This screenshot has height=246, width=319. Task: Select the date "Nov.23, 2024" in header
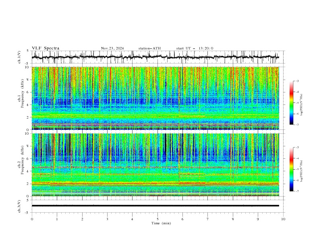point(112,48)
